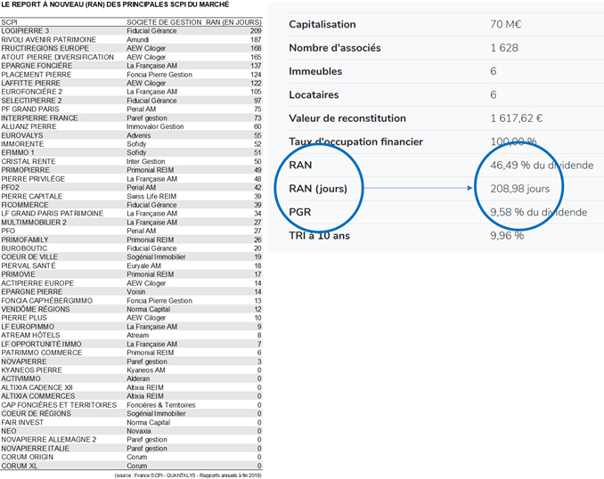
Task: Select the Inter Gestion manager cell
Action: point(145,161)
